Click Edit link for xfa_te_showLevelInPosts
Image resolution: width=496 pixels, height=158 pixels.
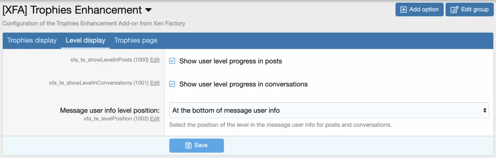[x=155, y=60]
